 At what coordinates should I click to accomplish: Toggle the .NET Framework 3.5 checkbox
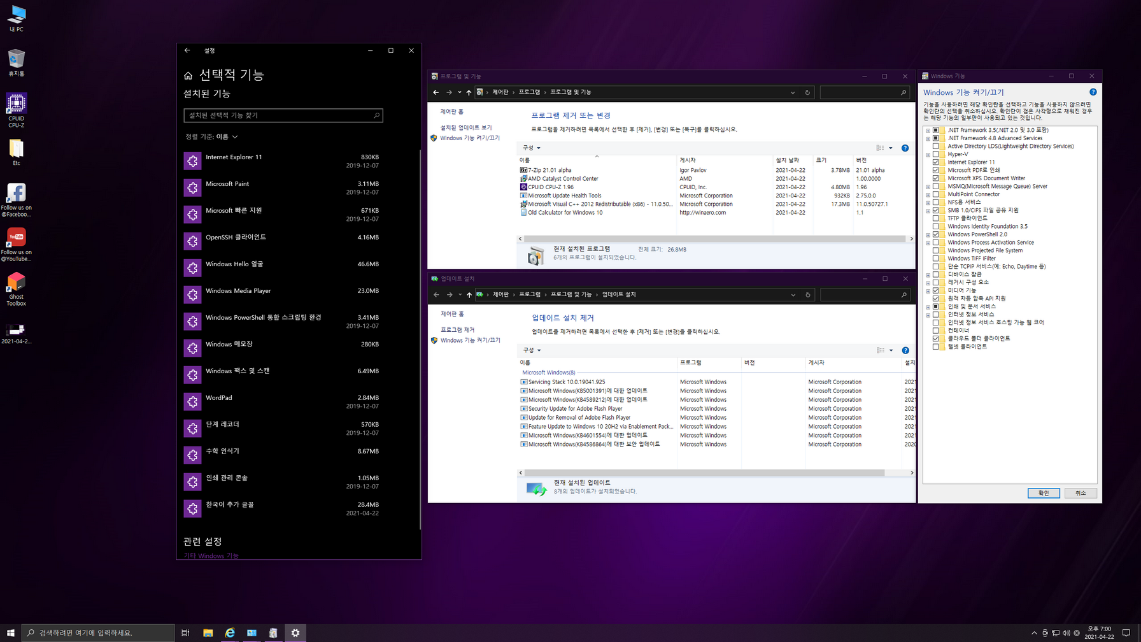click(935, 130)
